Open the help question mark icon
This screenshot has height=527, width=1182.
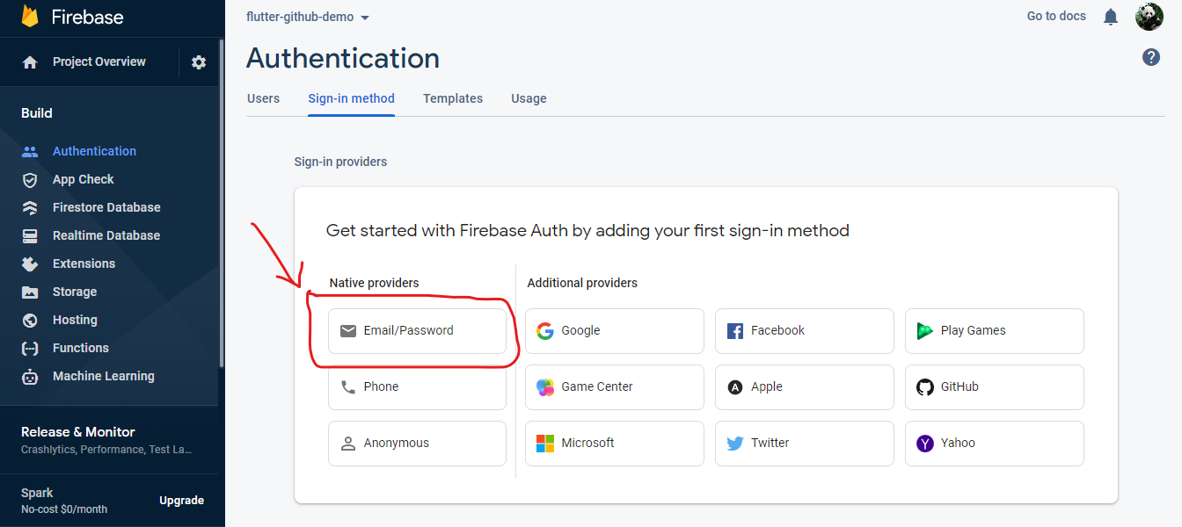click(1151, 57)
